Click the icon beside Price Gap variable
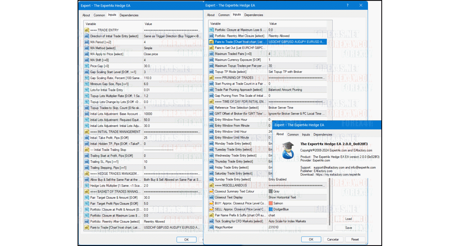460x246 pixels. (87, 66)
